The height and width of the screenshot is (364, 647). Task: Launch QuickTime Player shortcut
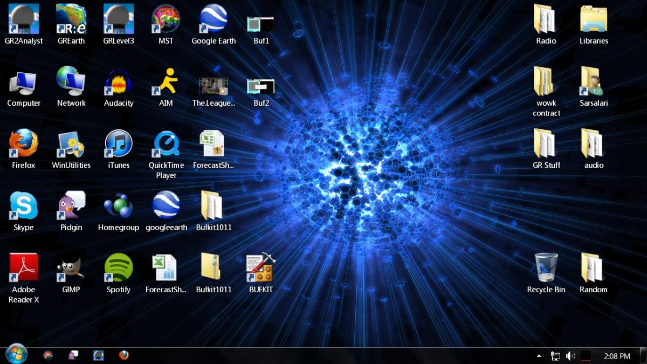click(166, 154)
